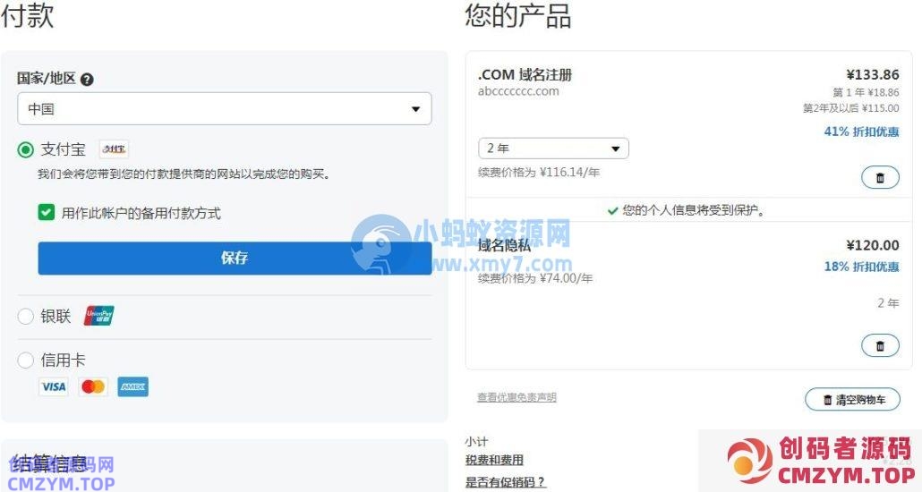Click the Alipay logo icon
The height and width of the screenshot is (492, 922).
tap(114, 148)
